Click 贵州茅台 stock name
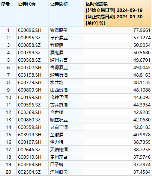 pyautogui.click(x=59, y=157)
